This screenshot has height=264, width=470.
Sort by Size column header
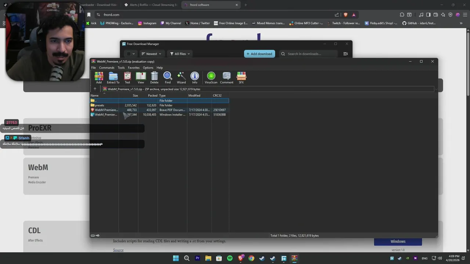click(129, 95)
